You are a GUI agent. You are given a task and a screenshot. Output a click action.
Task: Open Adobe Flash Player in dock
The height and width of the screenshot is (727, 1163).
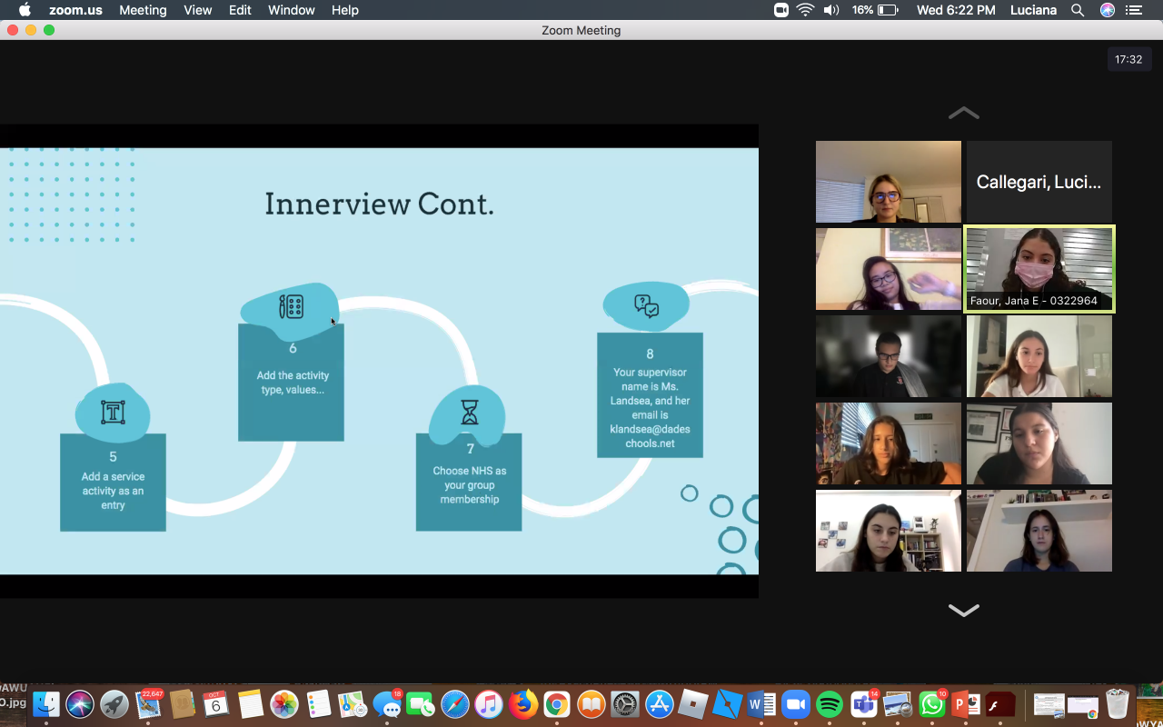click(1000, 704)
